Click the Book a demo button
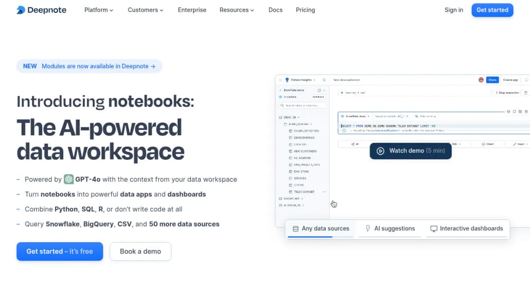Viewport: 530px width, 298px height. [x=140, y=251]
